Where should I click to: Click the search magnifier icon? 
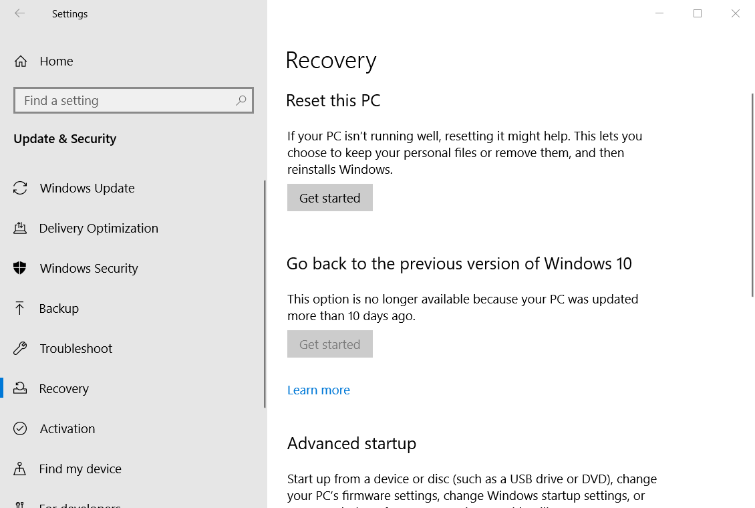point(241,100)
